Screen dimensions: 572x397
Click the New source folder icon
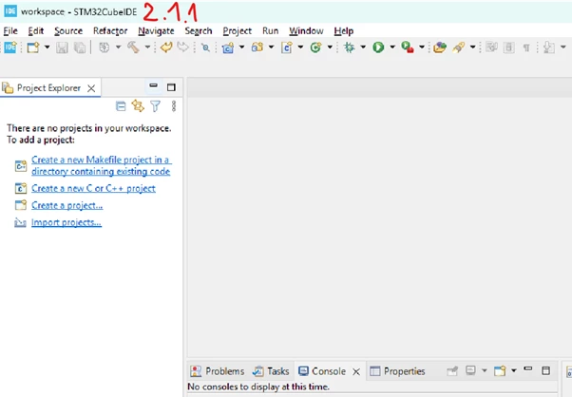(257, 47)
